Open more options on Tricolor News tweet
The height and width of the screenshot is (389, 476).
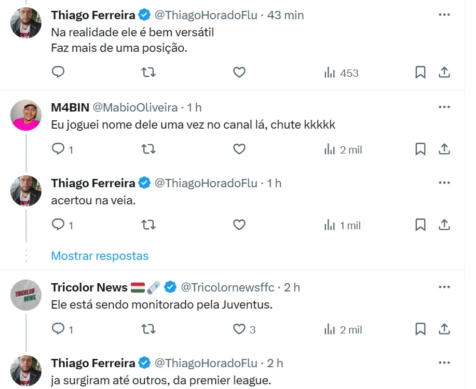click(444, 287)
